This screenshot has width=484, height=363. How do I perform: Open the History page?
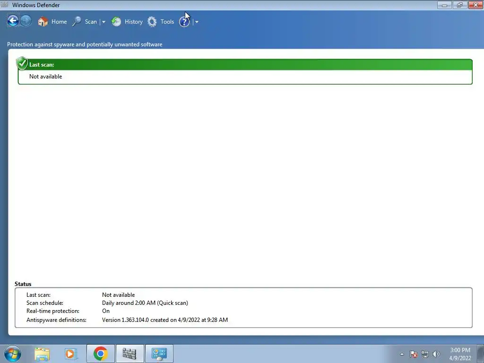click(x=127, y=22)
